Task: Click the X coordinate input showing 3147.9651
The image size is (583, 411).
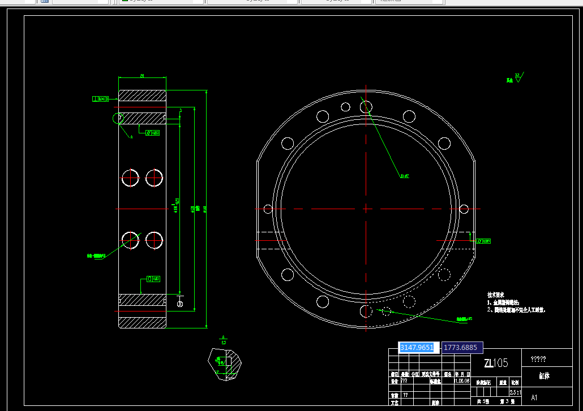Action: click(x=418, y=348)
